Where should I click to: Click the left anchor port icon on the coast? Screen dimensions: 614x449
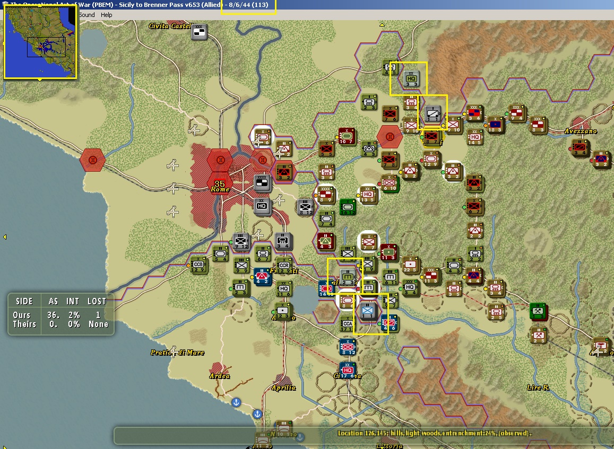pyautogui.click(x=236, y=402)
